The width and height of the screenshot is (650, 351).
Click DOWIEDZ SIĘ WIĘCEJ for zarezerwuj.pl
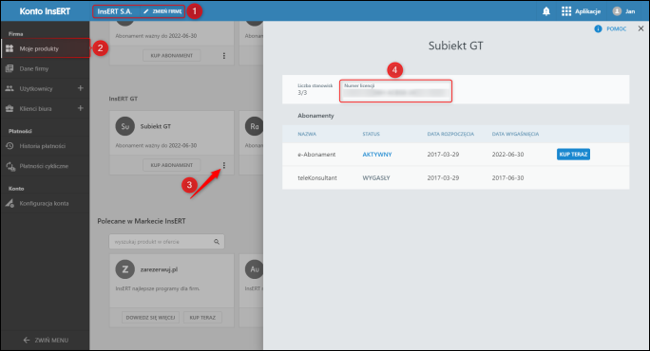point(150,318)
